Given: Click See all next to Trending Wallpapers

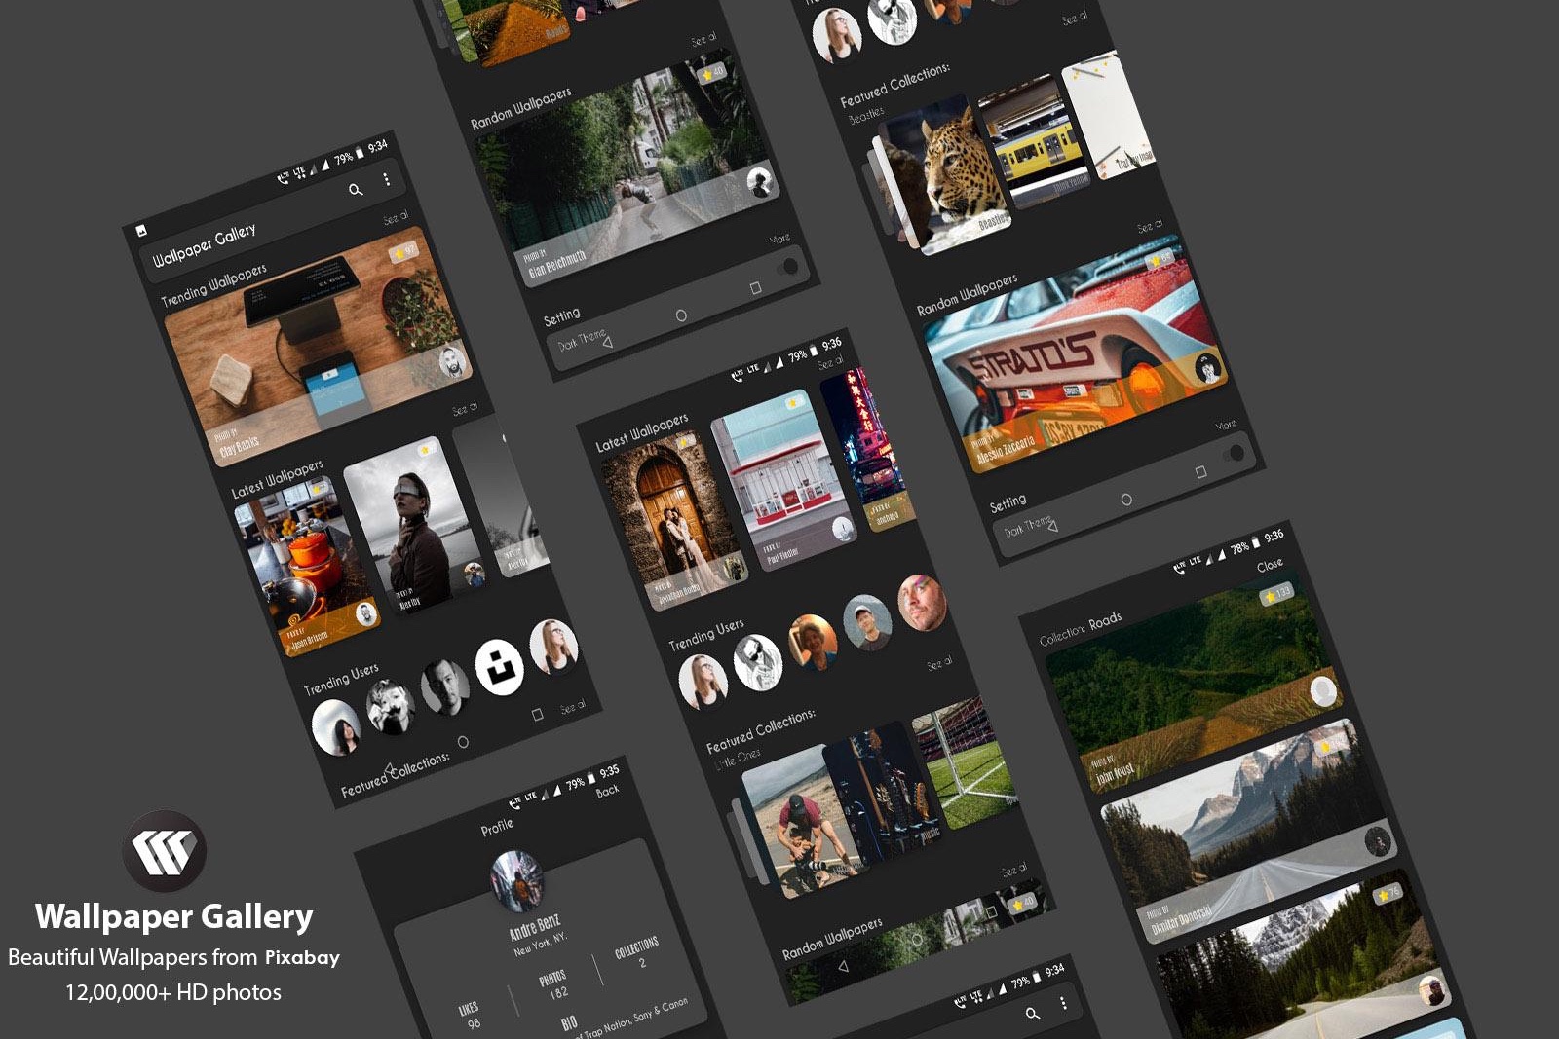Looking at the screenshot, I should tap(396, 218).
